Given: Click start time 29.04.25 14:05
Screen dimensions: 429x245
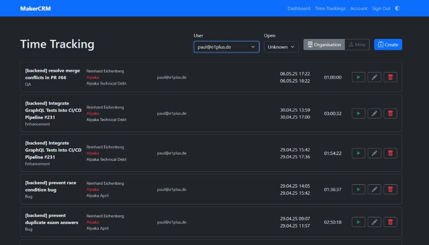Looking at the screenshot, I should (295, 186).
